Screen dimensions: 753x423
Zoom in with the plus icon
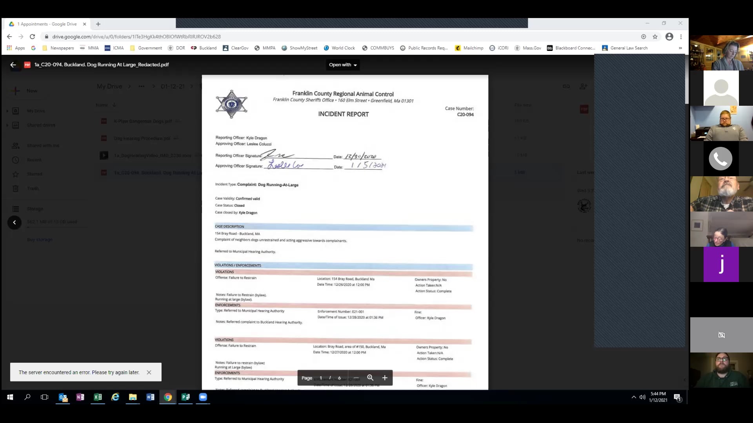tap(385, 378)
